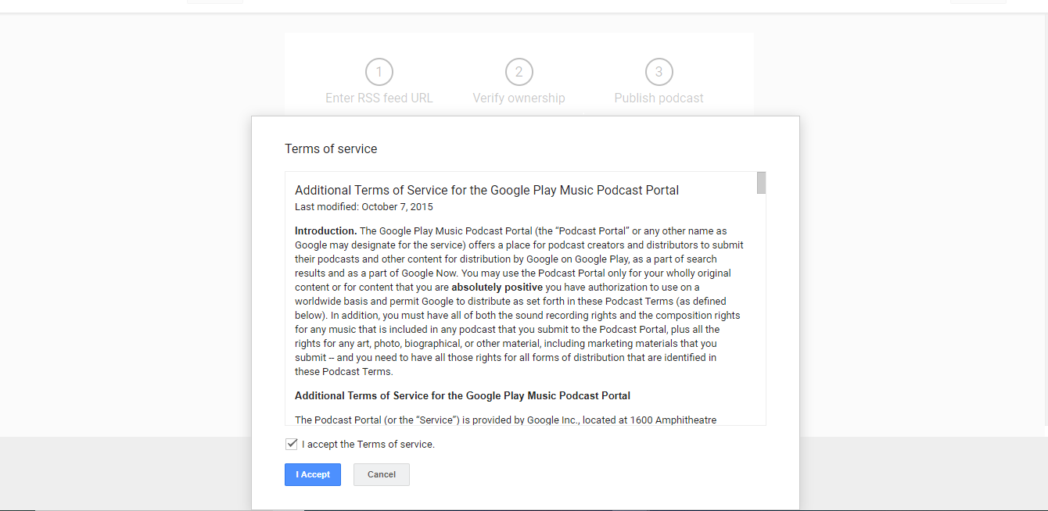The height and width of the screenshot is (511, 1048).
Task: Click the step 1 circle icon
Action: coord(379,73)
